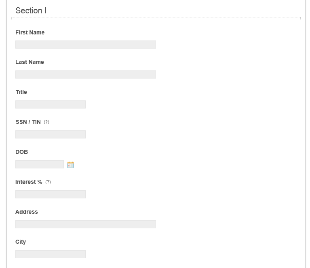Click the help (?) icon beside Interest %
Image resolution: width=310 pixels, height=268 pixels.
coord(48,182)
